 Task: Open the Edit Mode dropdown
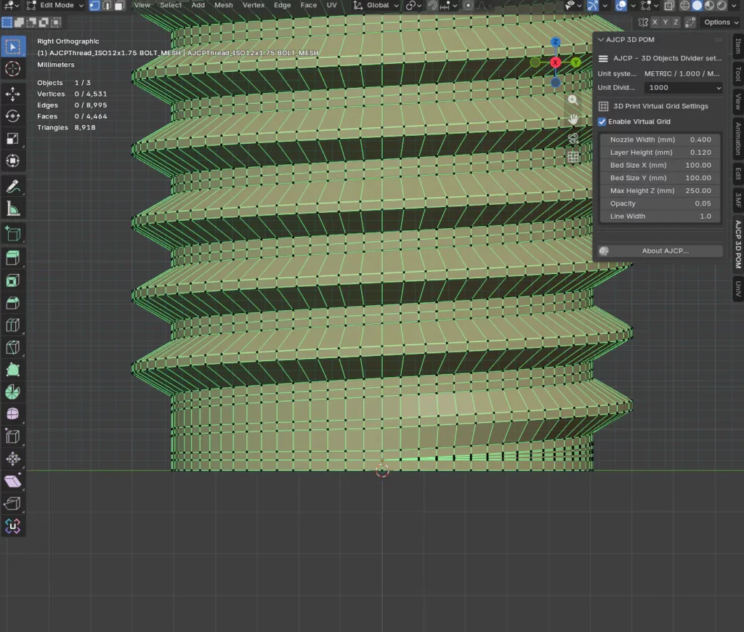(55, 5)
